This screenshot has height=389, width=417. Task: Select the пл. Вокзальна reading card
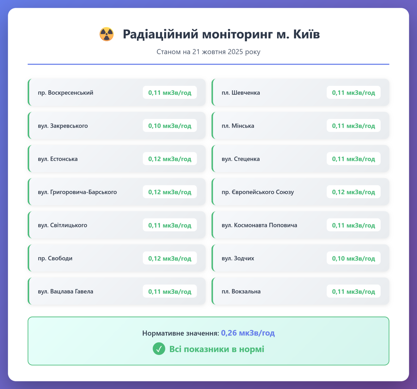tap(300, 291)
